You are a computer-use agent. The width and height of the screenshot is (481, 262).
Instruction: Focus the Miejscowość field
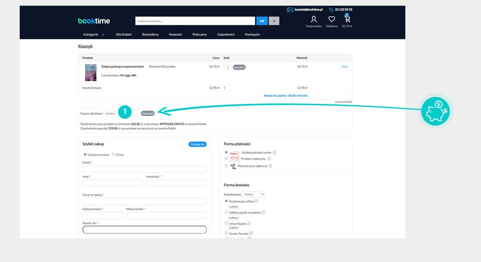[x=166, y=215]
